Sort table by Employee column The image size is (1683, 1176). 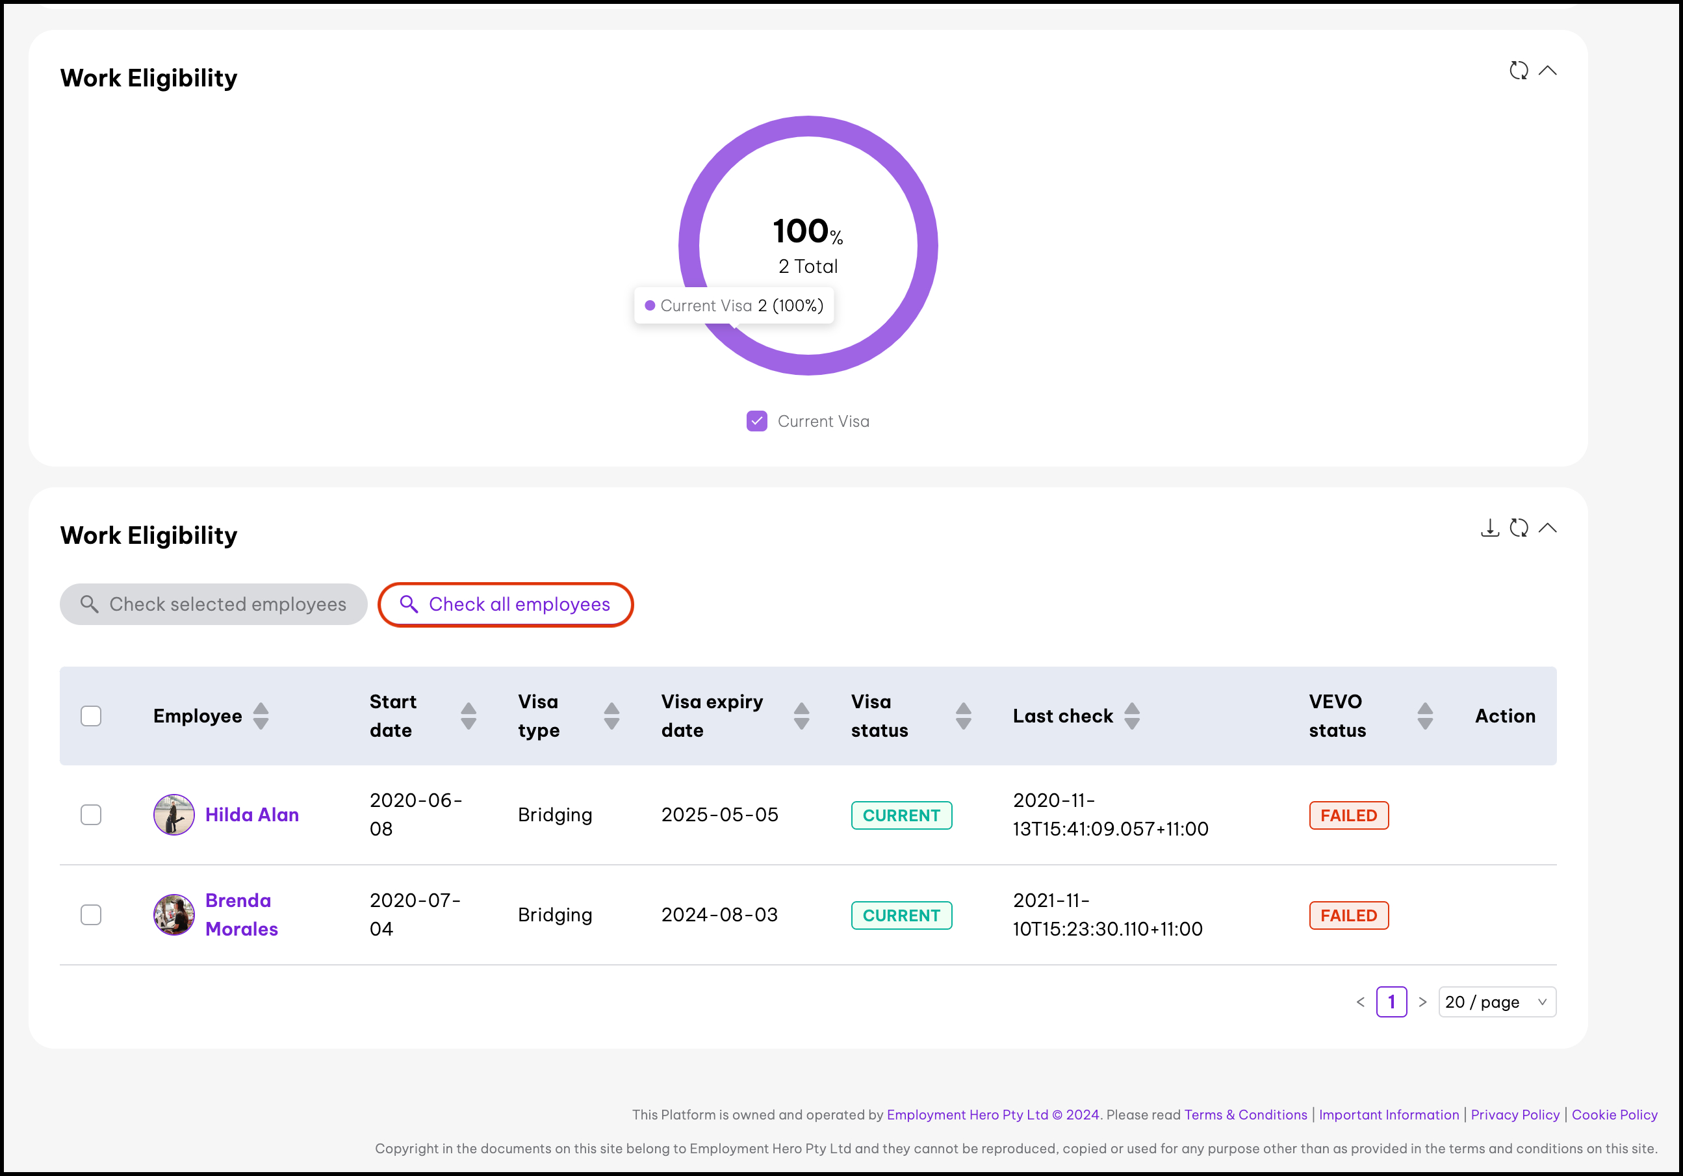coord(260,716)
